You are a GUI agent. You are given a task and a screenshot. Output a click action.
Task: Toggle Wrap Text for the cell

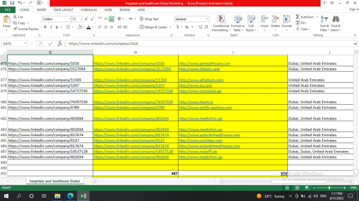coord(149,19)
